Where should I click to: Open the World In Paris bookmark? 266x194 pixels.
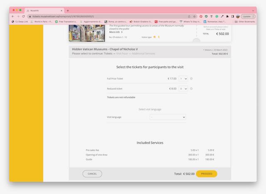[x=42, y=22]
